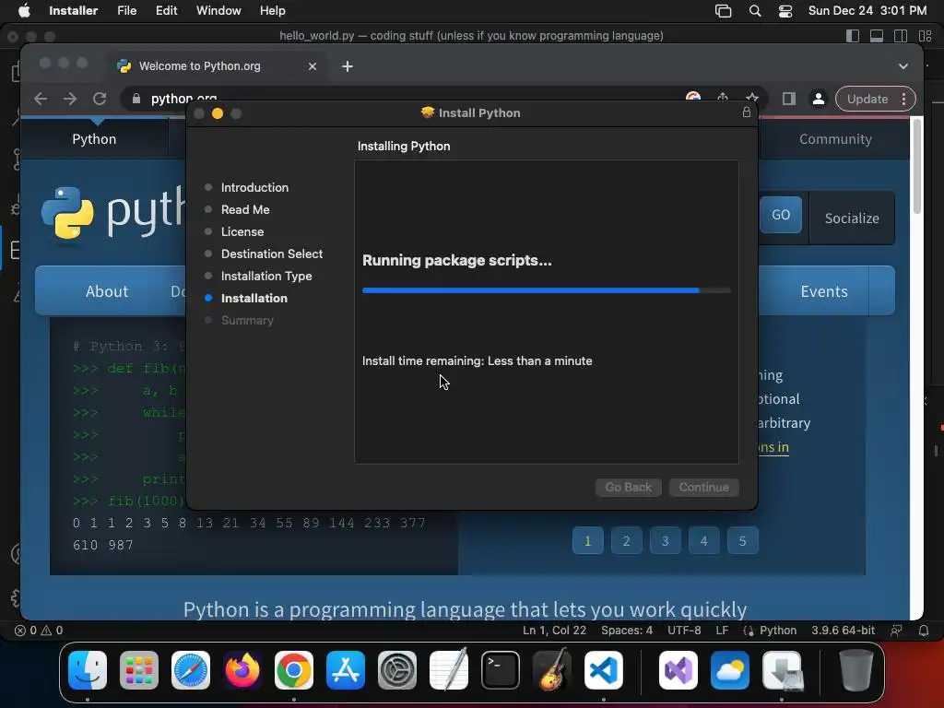This screenshot has height=708, width=944.
Task: Select the Python top nav tab
Action: pos(94,139)
